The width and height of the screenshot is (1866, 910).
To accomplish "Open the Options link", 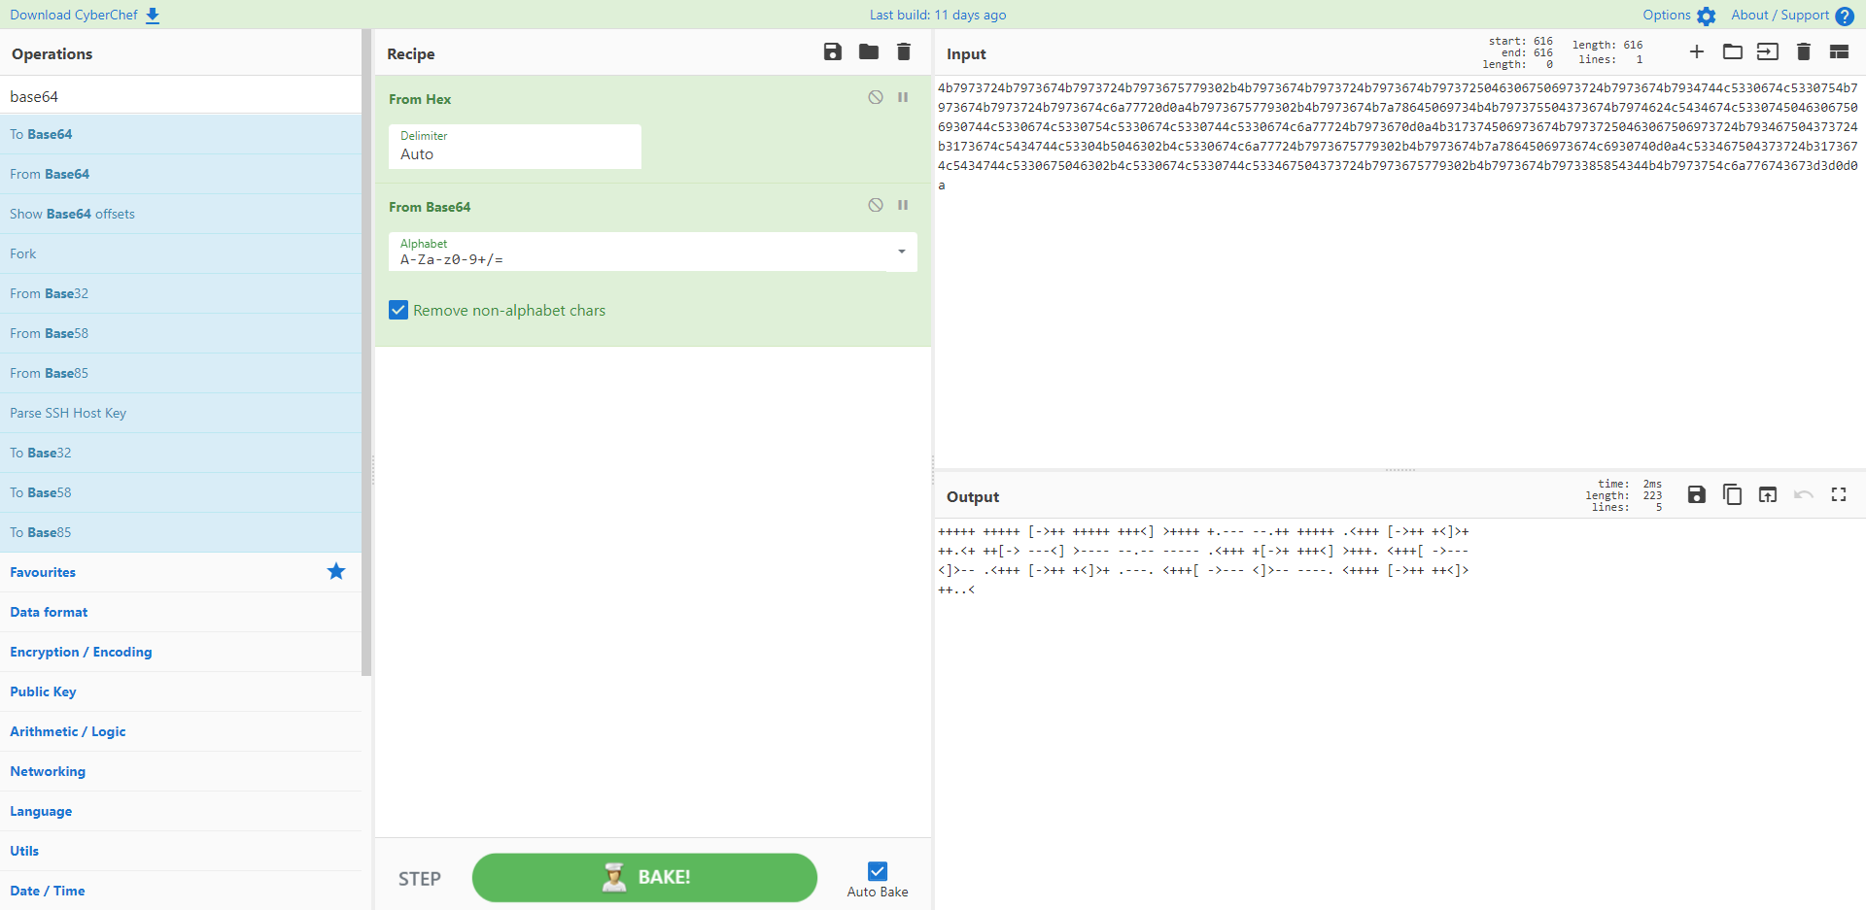I will (x=1667, y=15).
